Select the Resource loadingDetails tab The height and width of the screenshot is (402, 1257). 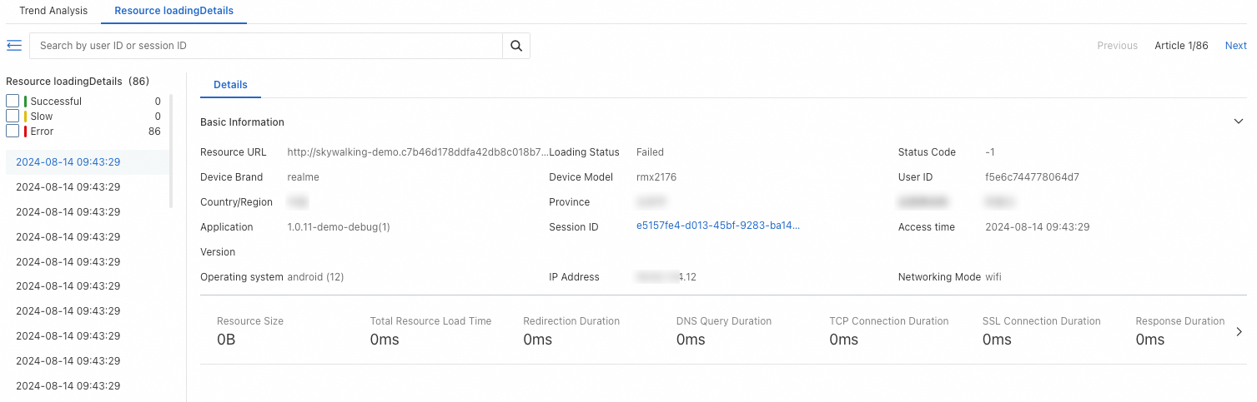click(x=173, y=11)
